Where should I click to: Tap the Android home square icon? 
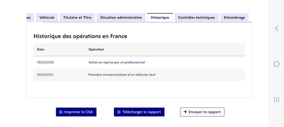277,64
